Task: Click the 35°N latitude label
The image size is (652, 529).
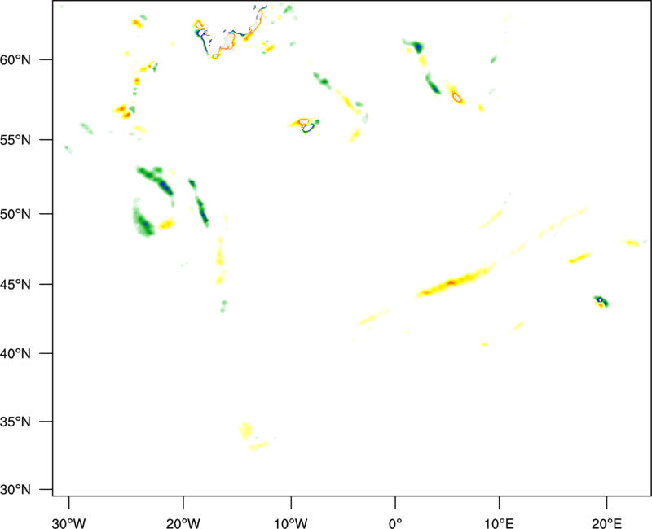Action: tap(15, 422)
